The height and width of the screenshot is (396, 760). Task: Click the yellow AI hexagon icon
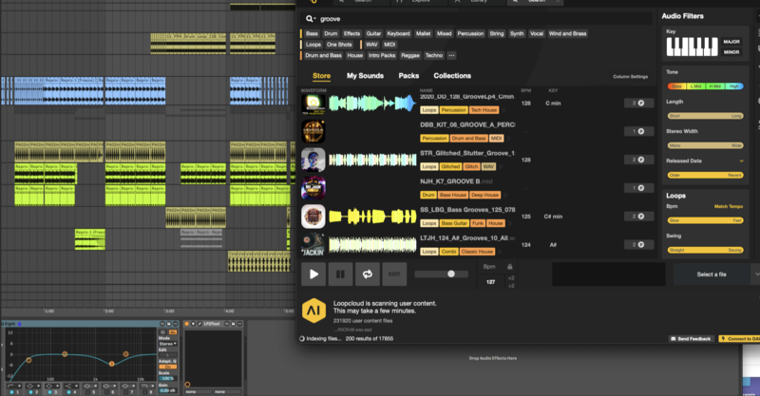coord(313,311)
